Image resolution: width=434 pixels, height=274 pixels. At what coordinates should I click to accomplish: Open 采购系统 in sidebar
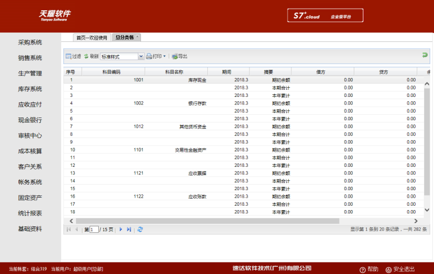click(x=30, y=42)
